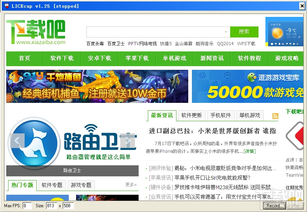Click the [苹果资讯] category tag
307x212 pixels.
[x=161, y=178]
